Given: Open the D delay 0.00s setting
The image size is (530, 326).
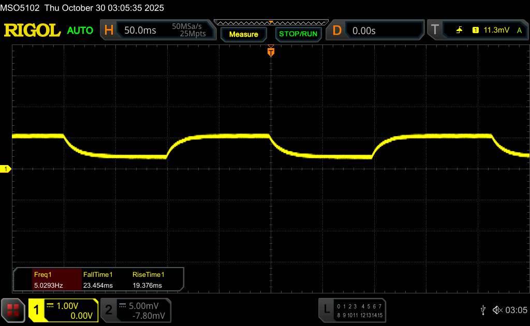Looking at the screenshot, I should click(x=364, y=31).
